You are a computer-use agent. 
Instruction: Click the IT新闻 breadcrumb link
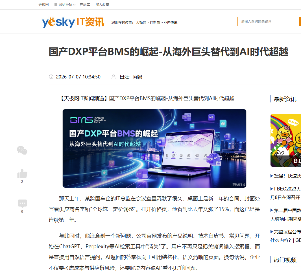[x=155, y=23]
